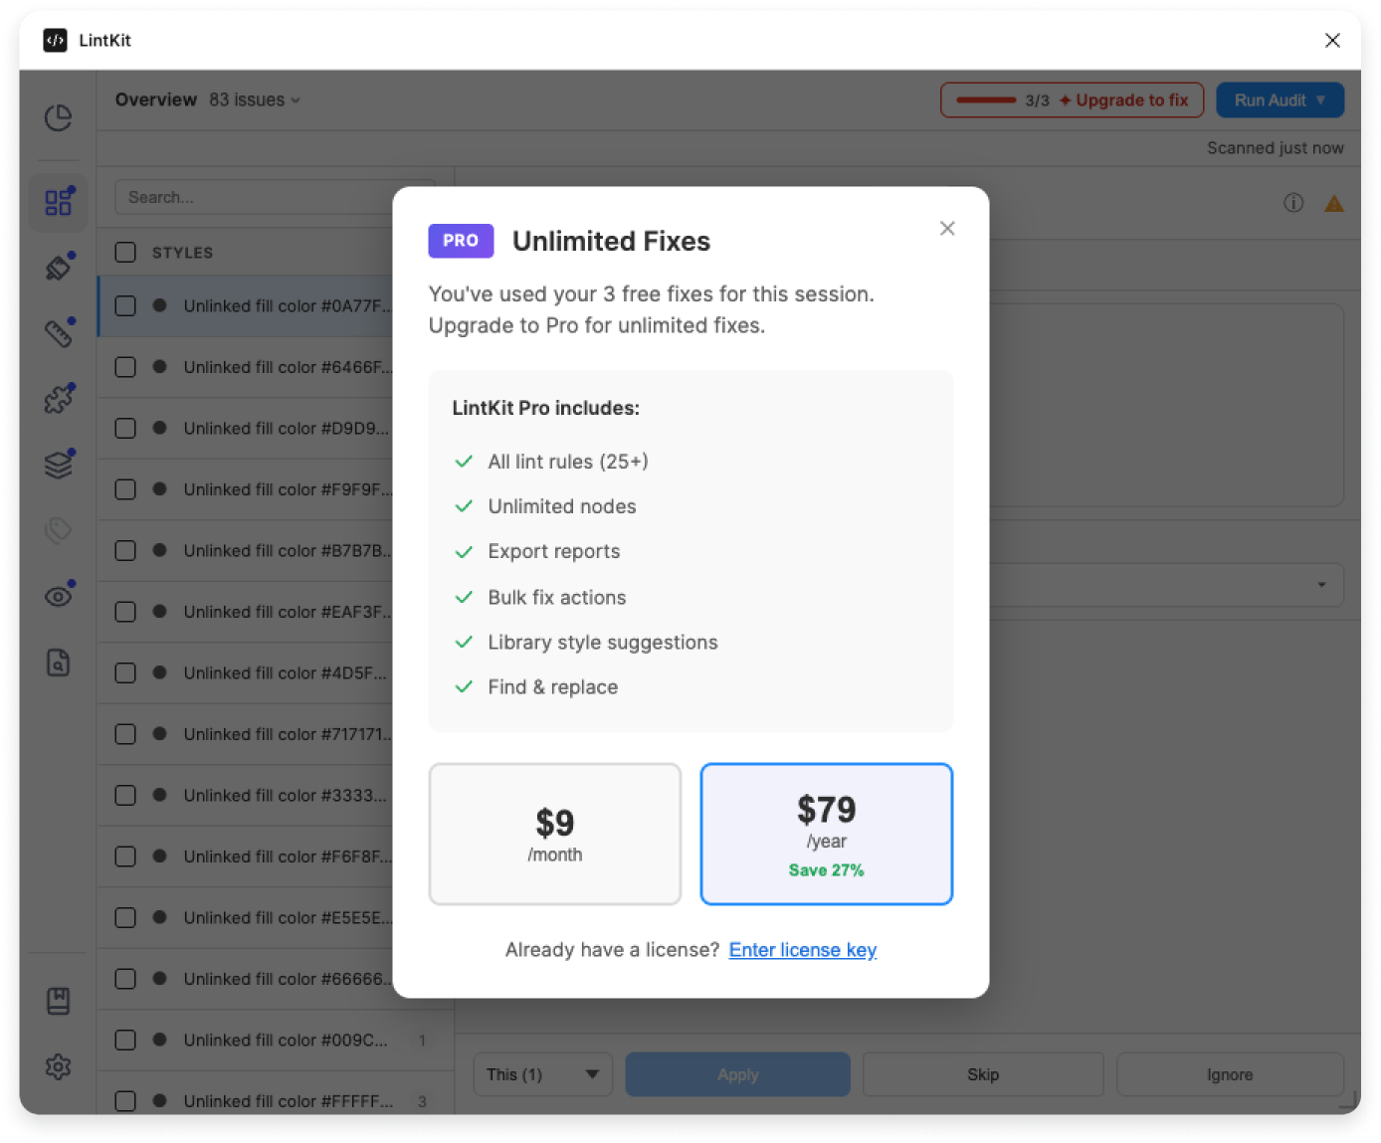The height and width of the screenshot is (1143, 1381).
Task: Expand the 83 issues dropdown
Action: tap(255, 99)
